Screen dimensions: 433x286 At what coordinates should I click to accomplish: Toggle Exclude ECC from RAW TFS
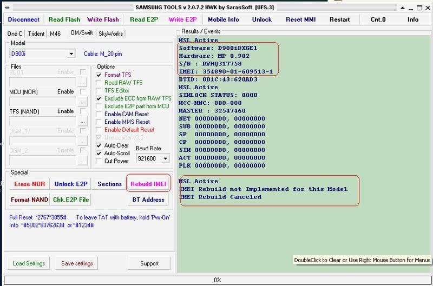[99, 98]
